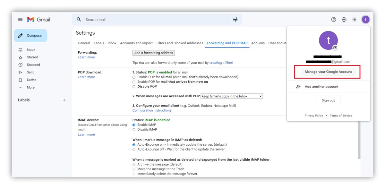Click the Search mail input field
This screenshot has height=189, width=385.
click(154, 20)
